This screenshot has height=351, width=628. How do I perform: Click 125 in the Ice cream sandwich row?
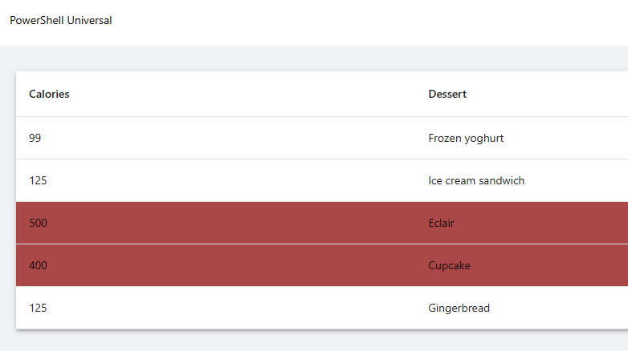[38, 180]
